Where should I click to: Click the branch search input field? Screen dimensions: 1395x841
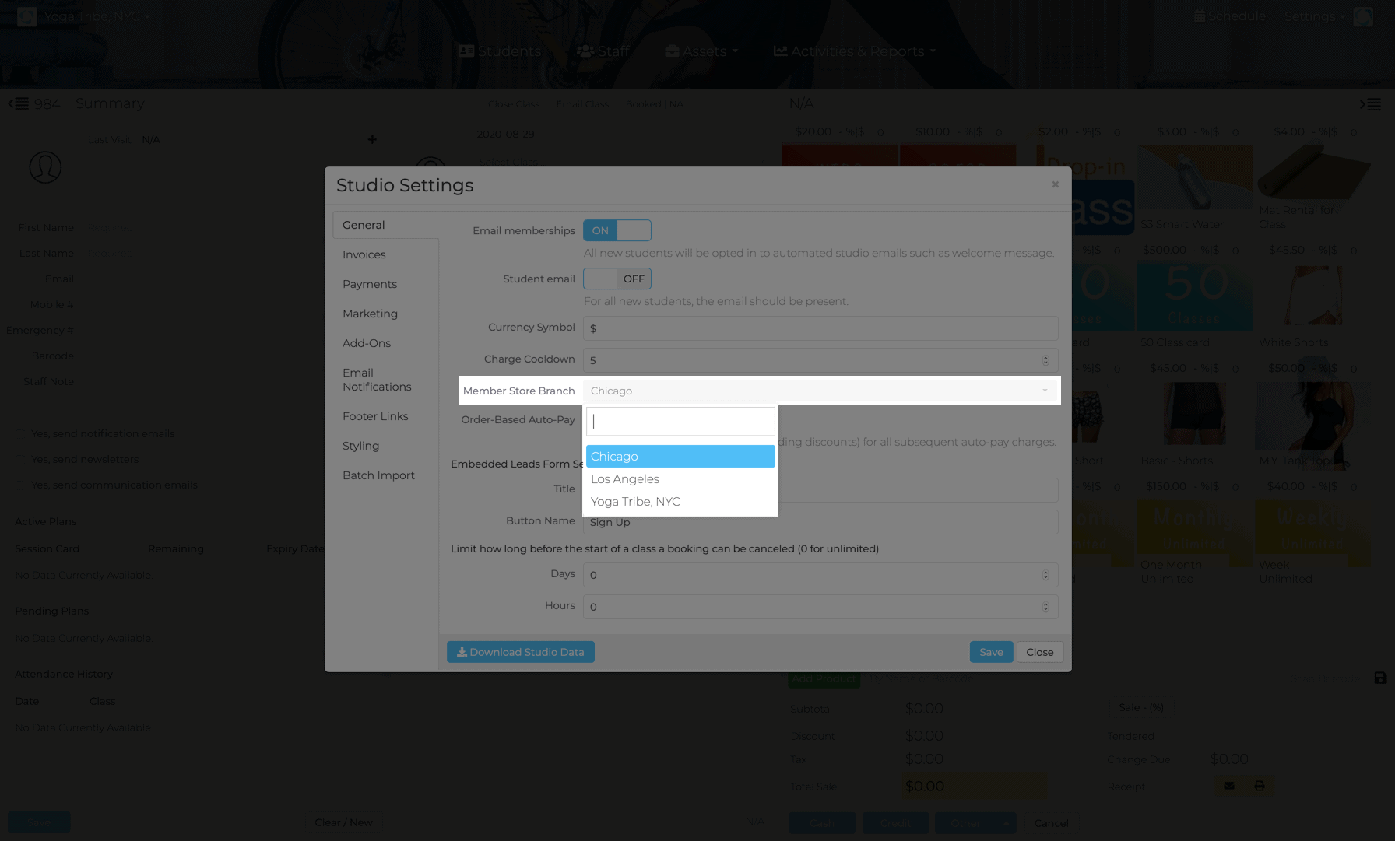tap(680, 421)
